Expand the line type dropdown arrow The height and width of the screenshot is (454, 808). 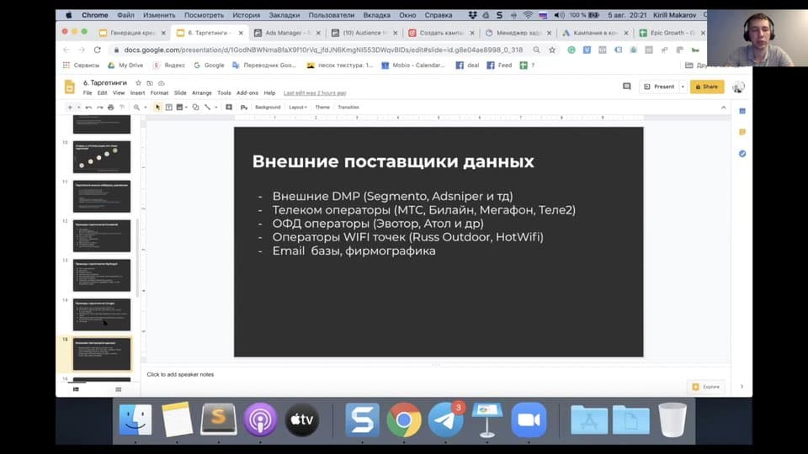pos(216,107)
